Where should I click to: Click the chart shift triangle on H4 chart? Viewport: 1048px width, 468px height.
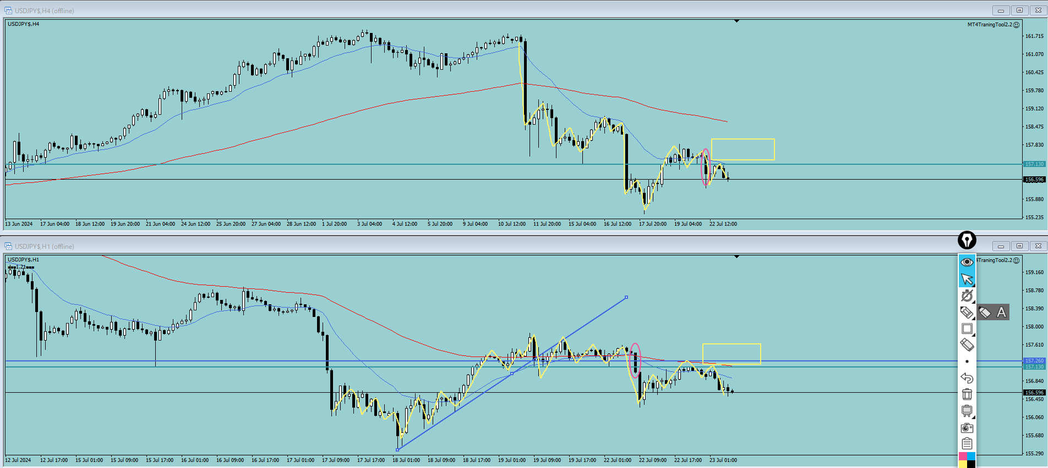point(736,21)
